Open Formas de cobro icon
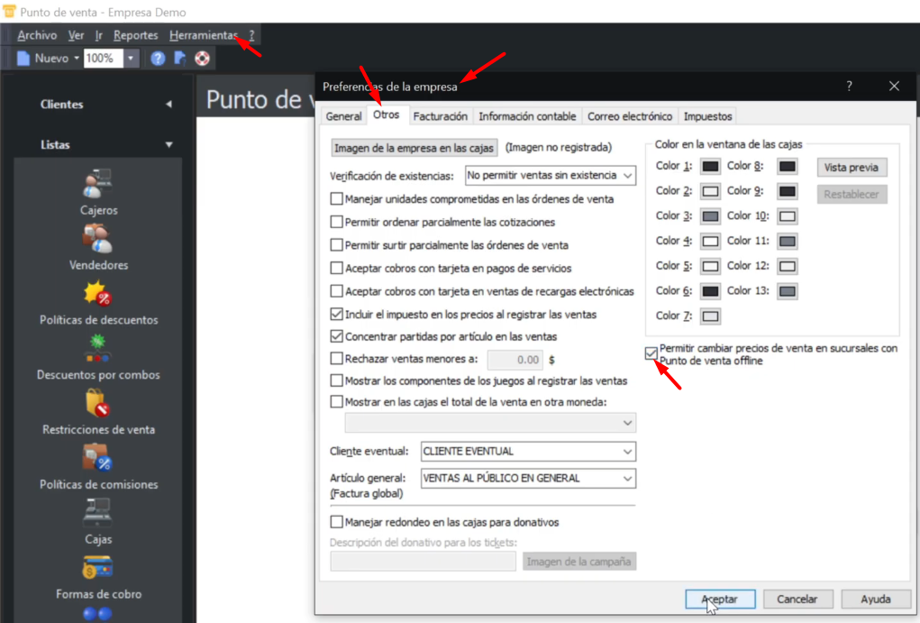The image size is (920, 623). coord(98,568)
